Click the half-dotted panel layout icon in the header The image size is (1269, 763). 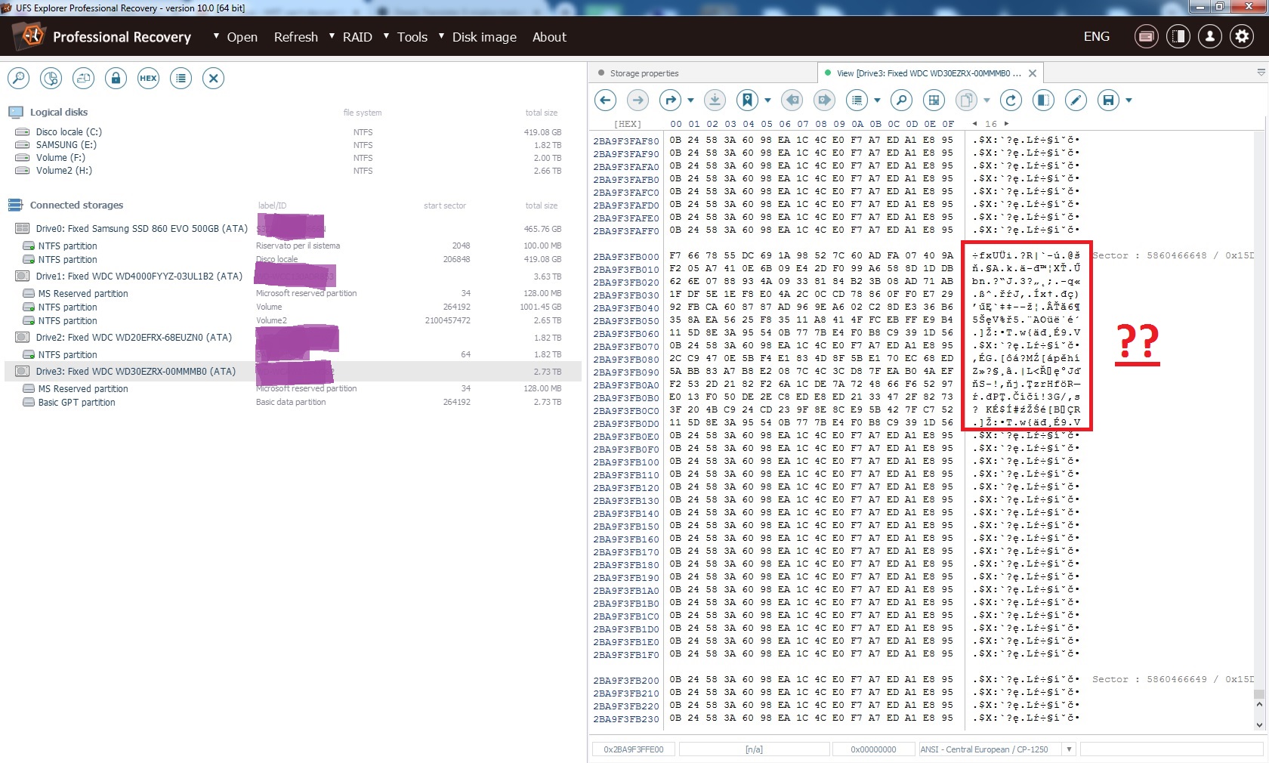tap(1178, 36)
